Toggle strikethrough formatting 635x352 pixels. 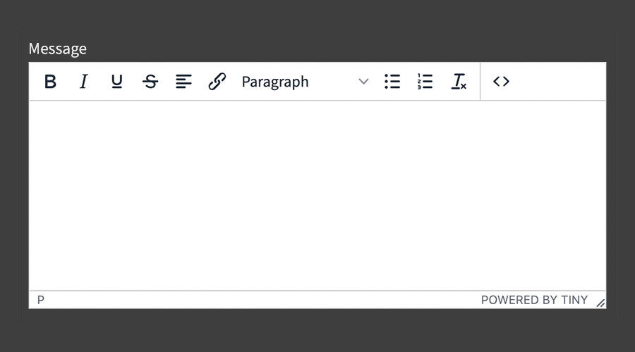pyautogui.click(x=150, y=82)
